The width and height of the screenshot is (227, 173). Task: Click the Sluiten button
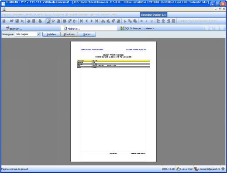(x=87, y=34)
